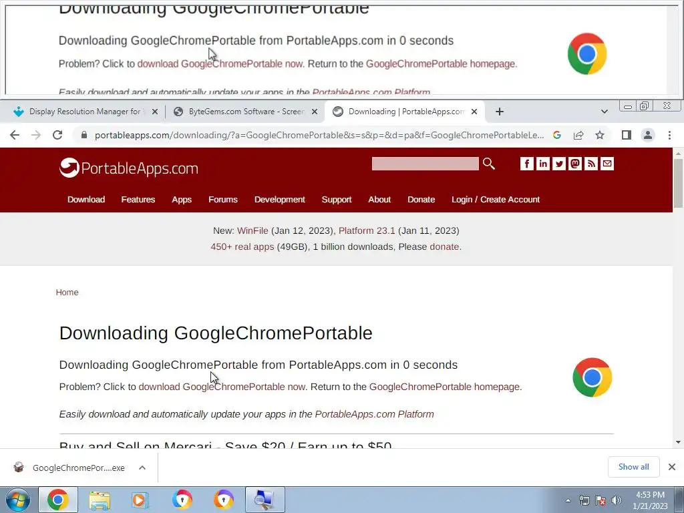Screen dimensions: 684x513
Task: Click the taskbar clock showing 4:53 PM
Action: tap(650, 500)
